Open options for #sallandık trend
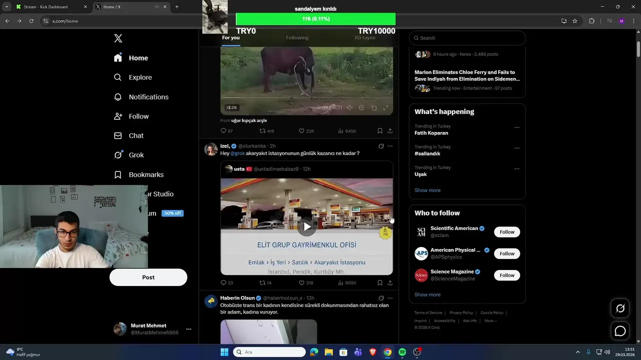The height and width of the screenshot is (360, 641). point(517,148)
